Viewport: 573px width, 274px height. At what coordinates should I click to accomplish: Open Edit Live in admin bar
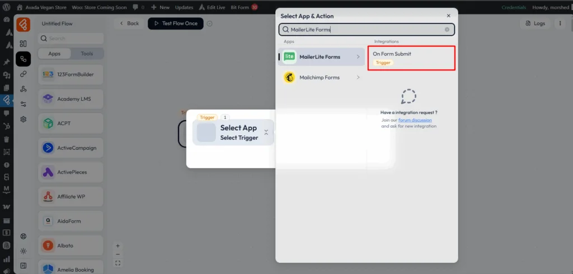click(x=212, y=7)
